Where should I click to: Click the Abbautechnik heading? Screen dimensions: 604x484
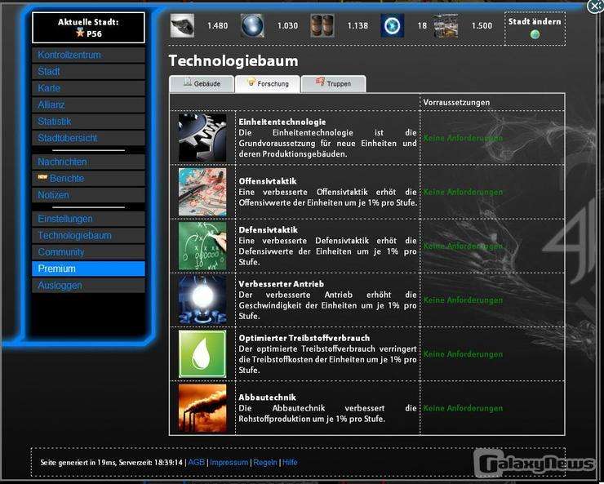[x=268, y=397]
